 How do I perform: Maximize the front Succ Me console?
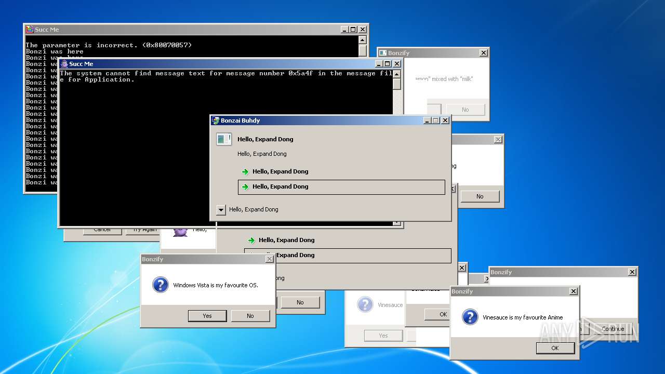point(387,64)
